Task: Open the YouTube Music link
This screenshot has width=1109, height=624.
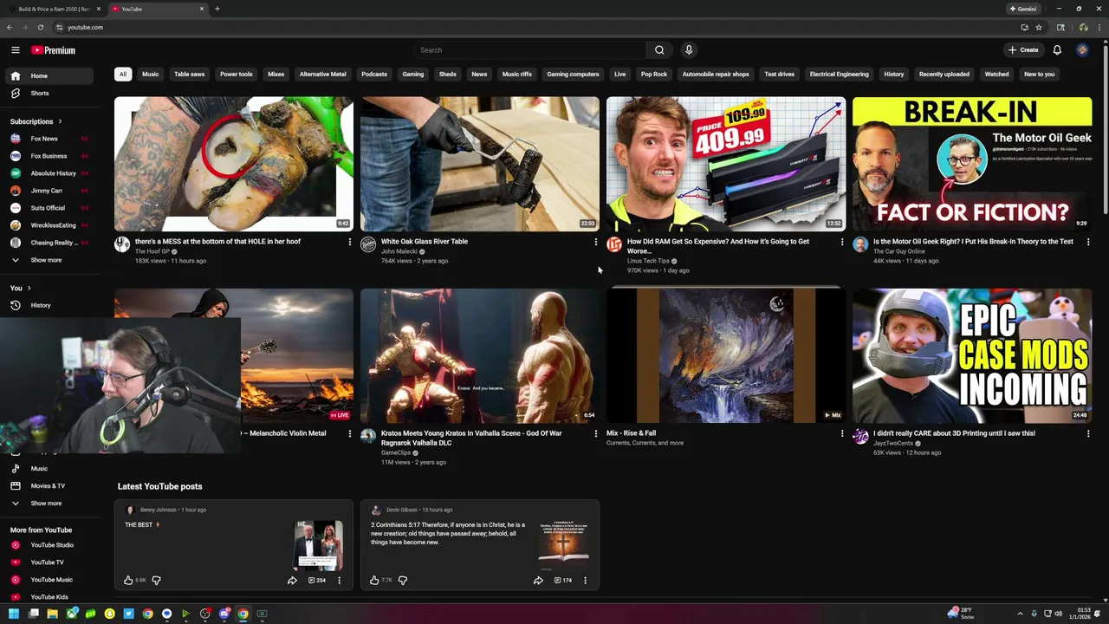Action: (48, 580)
